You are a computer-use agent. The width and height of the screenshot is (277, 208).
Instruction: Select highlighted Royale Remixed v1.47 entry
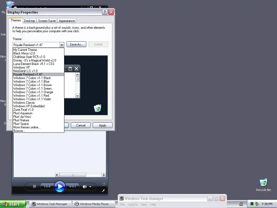click(38, 74)
